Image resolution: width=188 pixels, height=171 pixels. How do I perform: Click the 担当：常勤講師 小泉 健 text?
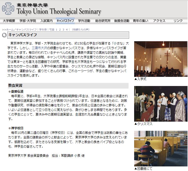click(68, 156)
